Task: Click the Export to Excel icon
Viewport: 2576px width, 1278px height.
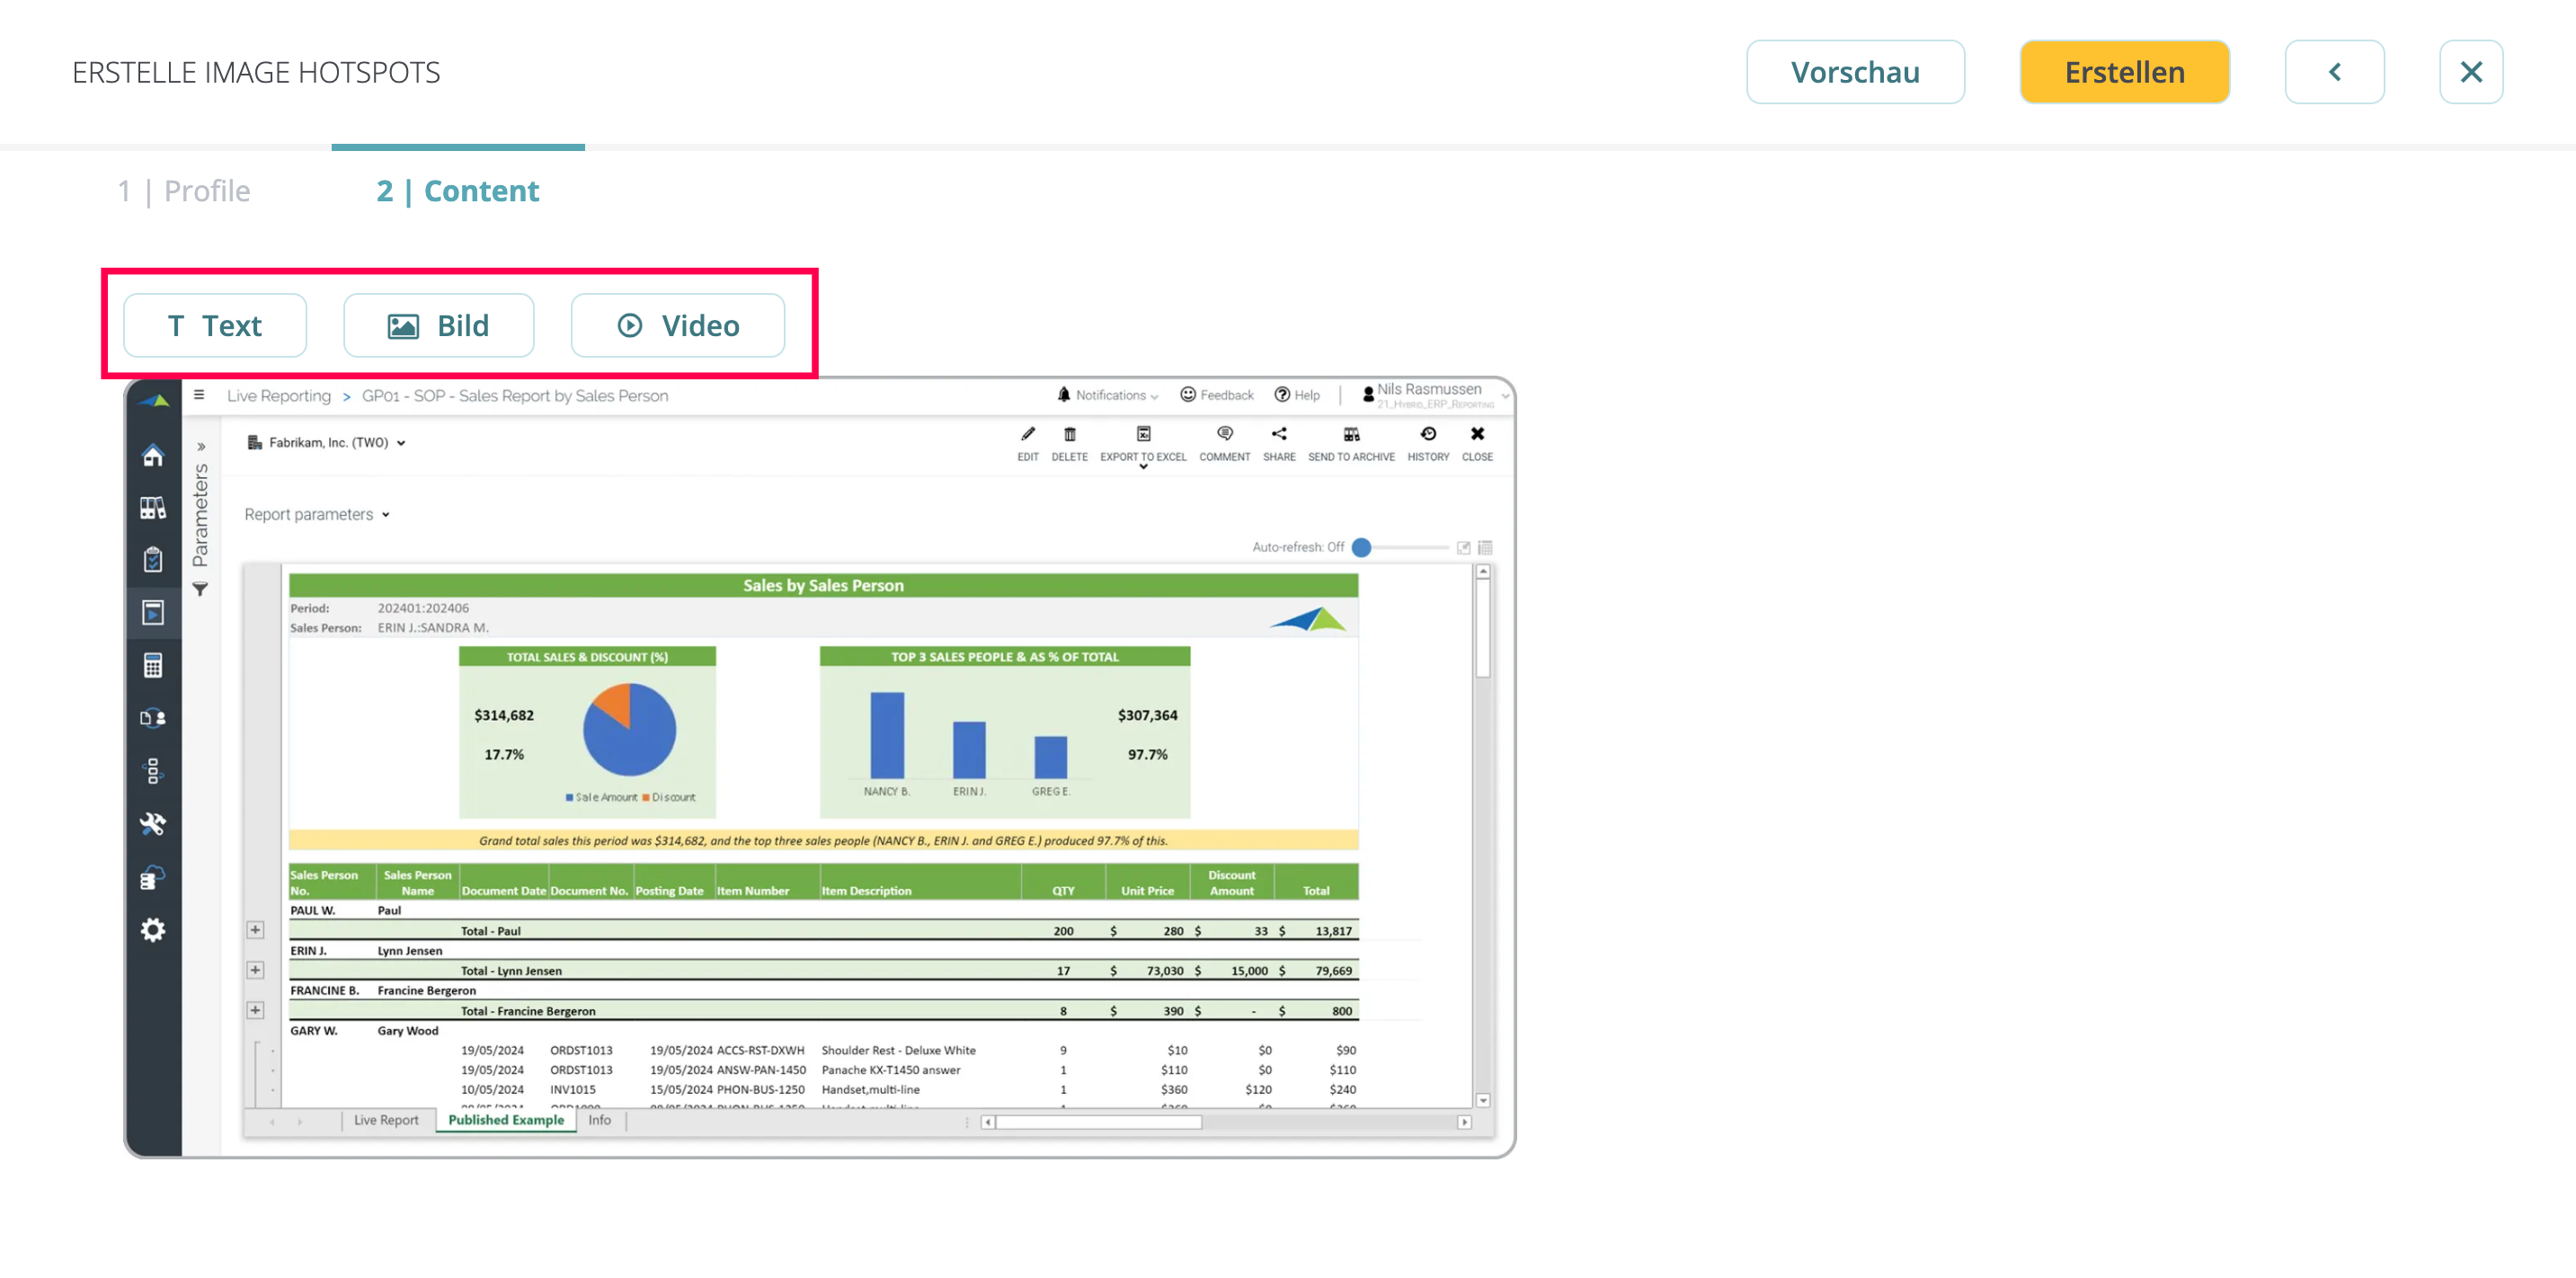Action: point(1143,434)
